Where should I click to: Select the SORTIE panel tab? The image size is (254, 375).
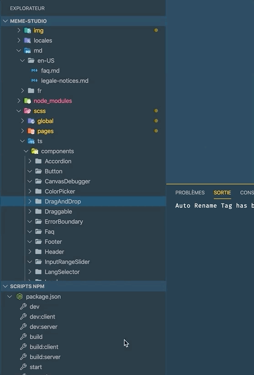click(222, 193)
